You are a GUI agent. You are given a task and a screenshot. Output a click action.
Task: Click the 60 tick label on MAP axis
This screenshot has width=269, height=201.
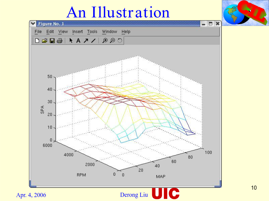click(174, 161)
